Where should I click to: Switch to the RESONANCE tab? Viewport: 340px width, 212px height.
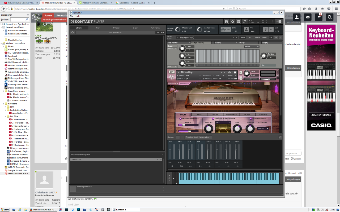pyautogui.click(x=231, y=115)
